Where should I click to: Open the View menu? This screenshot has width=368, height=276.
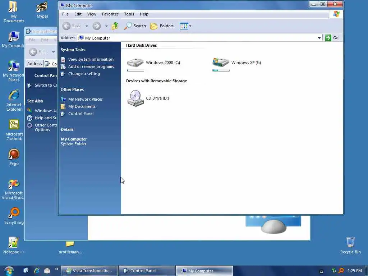point(92,14)
